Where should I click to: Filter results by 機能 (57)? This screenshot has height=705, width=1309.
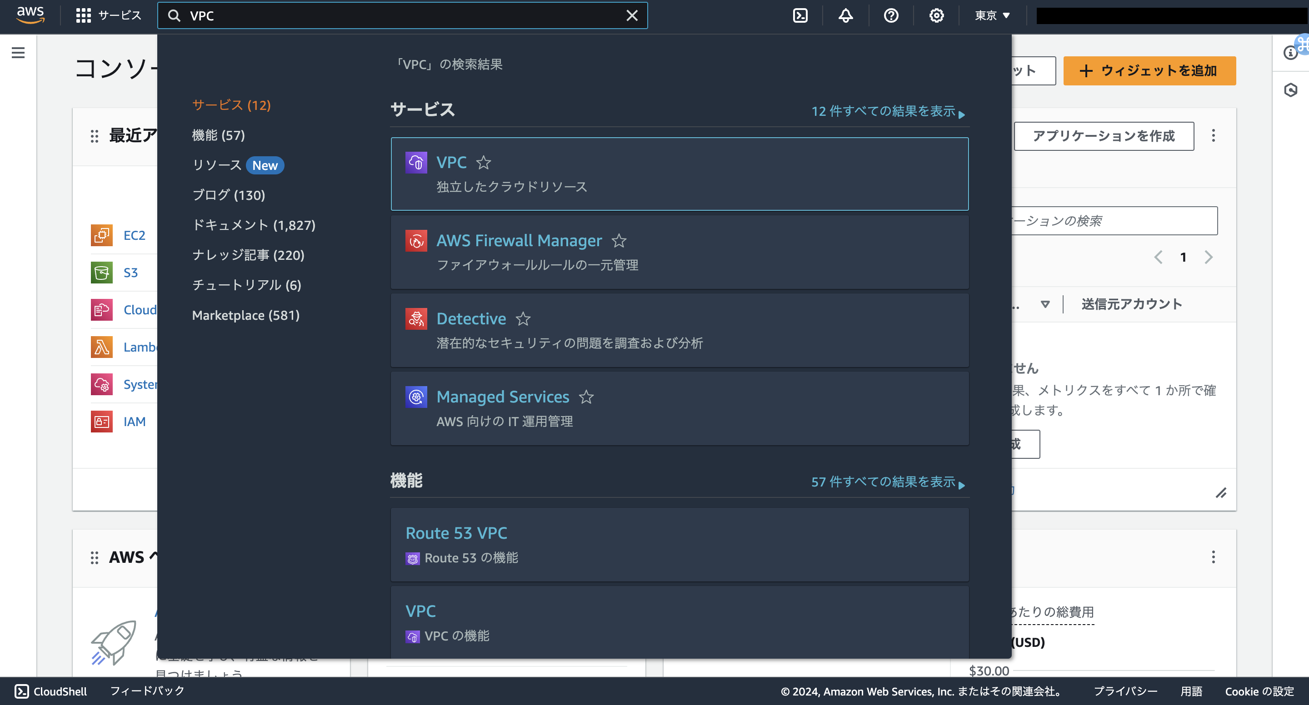[218, 135]
